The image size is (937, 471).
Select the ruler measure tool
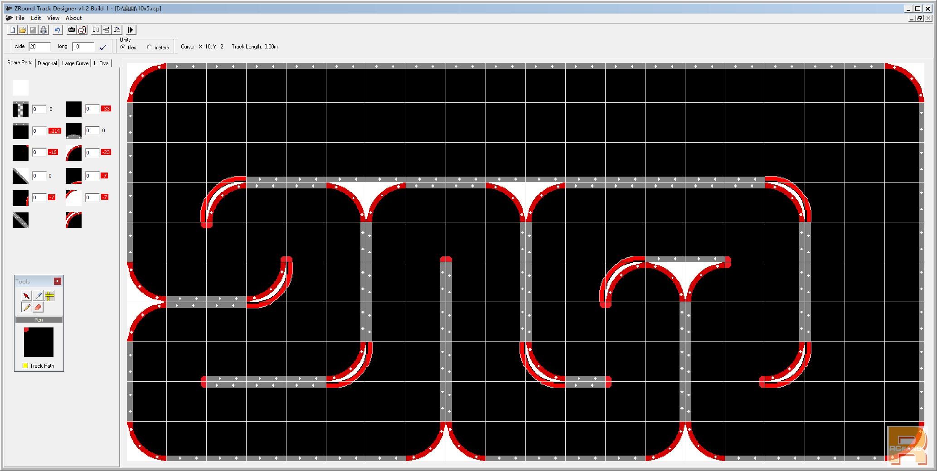point(49,296)
